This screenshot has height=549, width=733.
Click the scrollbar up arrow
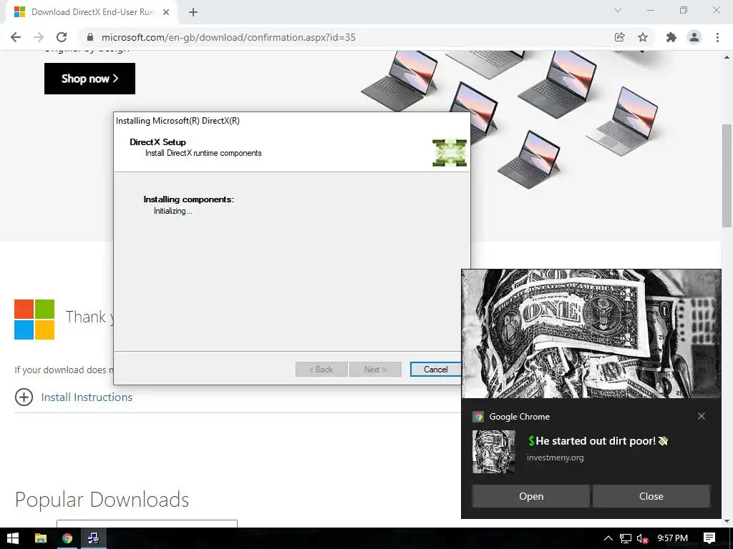[727, 57]
